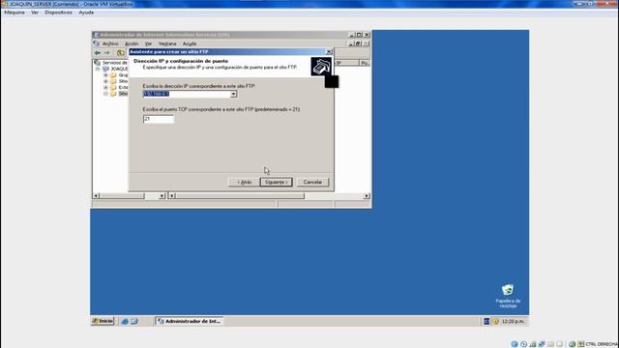Click VirtualBox USB devices indicator
Viewport: 619px width, 348px height.
(542, 344)
